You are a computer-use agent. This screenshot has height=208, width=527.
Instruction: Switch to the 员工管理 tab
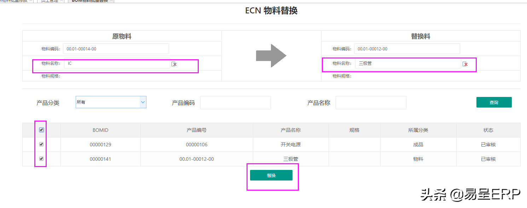coord(50,1)
